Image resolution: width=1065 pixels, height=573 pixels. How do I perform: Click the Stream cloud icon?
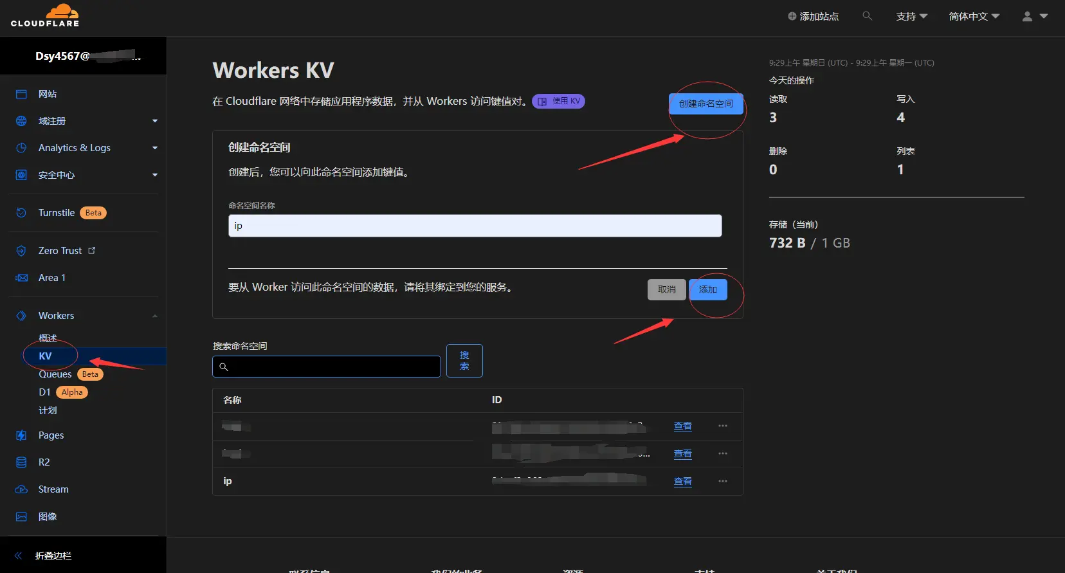pyautogui.click(x=21, y=489)
